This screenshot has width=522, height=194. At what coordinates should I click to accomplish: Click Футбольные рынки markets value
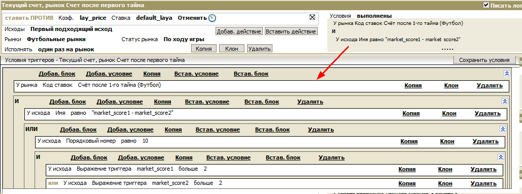[x=56, y=39]
